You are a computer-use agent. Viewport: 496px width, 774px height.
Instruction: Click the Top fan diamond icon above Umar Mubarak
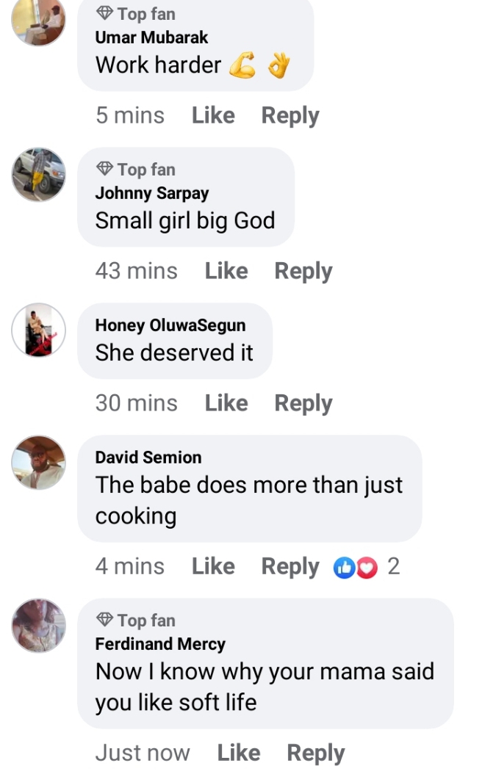tap(105, 13)
